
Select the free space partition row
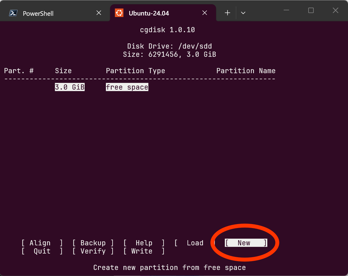point(127,87)
